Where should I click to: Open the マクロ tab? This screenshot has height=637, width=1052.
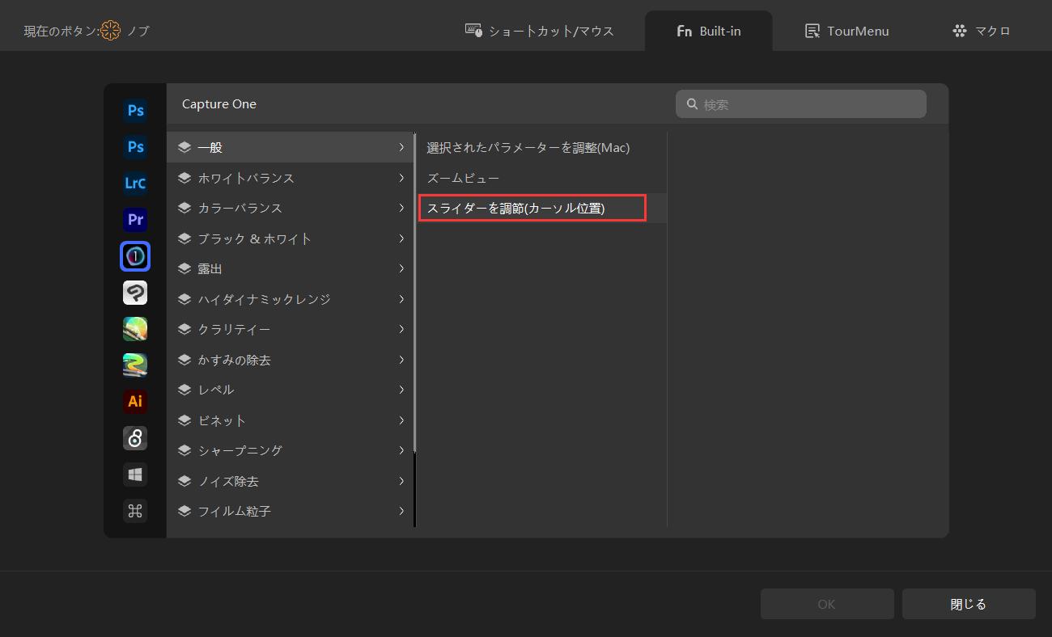982,31
